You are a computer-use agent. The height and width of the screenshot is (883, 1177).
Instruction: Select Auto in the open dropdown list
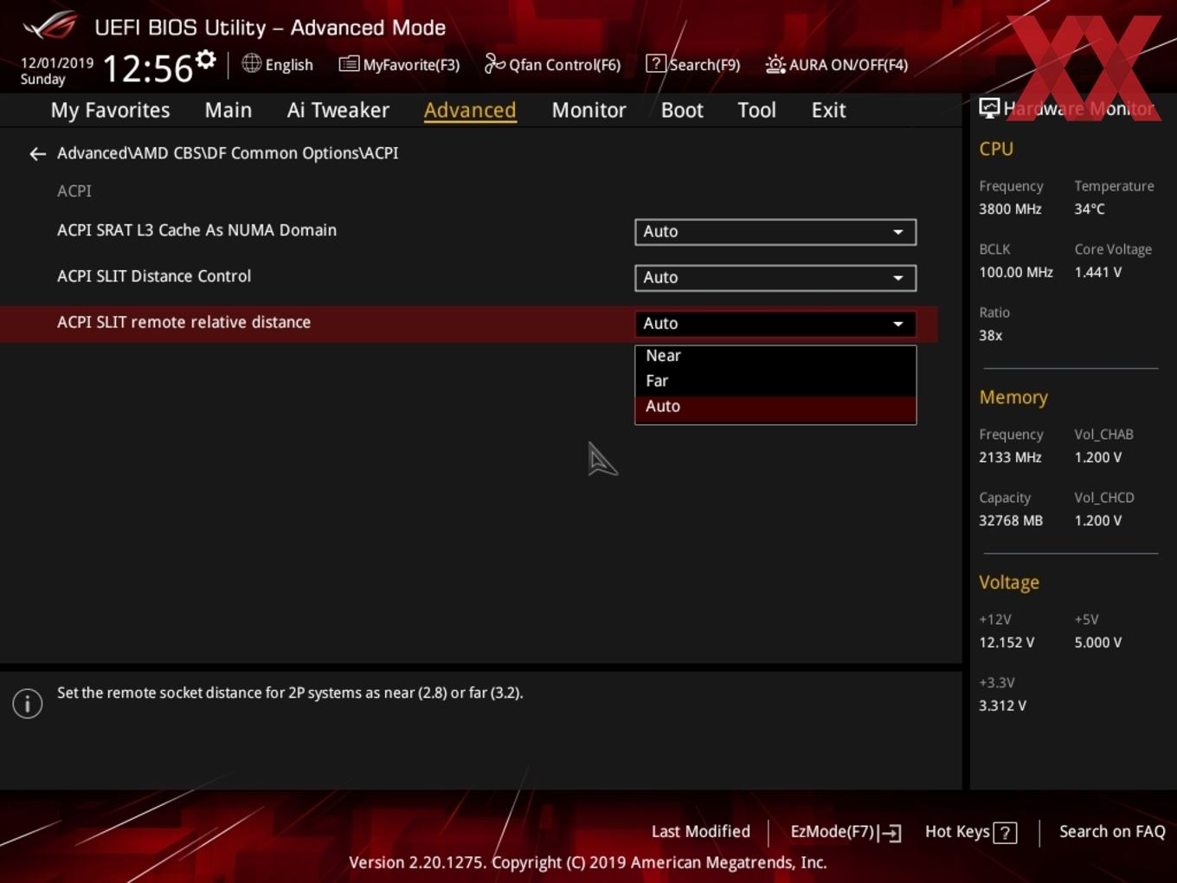point(775,407)
